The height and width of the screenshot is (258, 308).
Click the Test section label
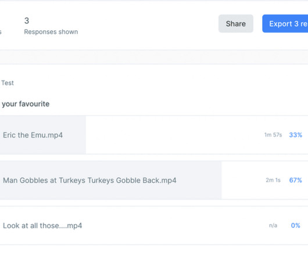tap(8, 83)
